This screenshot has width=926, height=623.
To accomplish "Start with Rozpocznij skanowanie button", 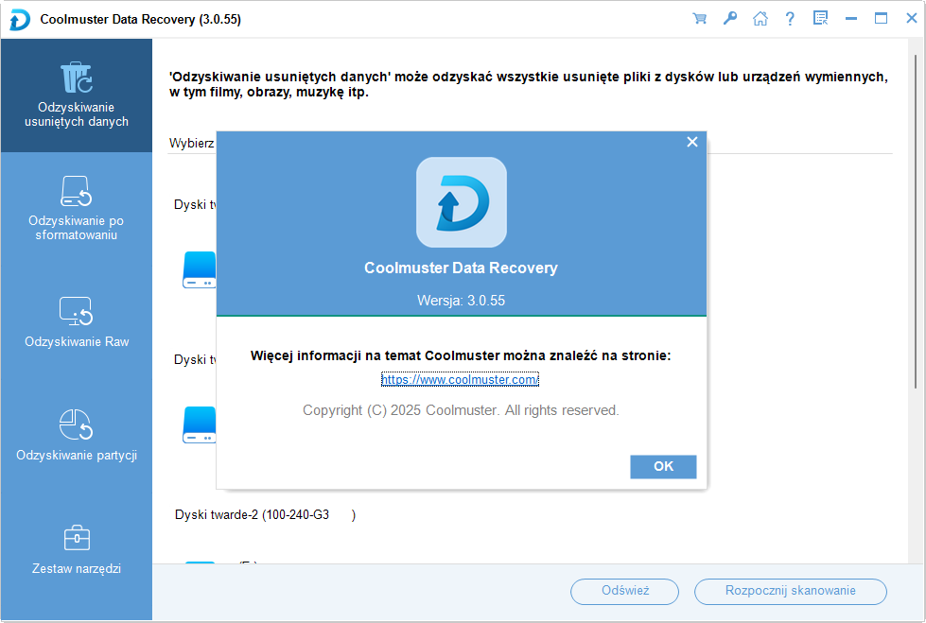I will [x=790, y=591].
